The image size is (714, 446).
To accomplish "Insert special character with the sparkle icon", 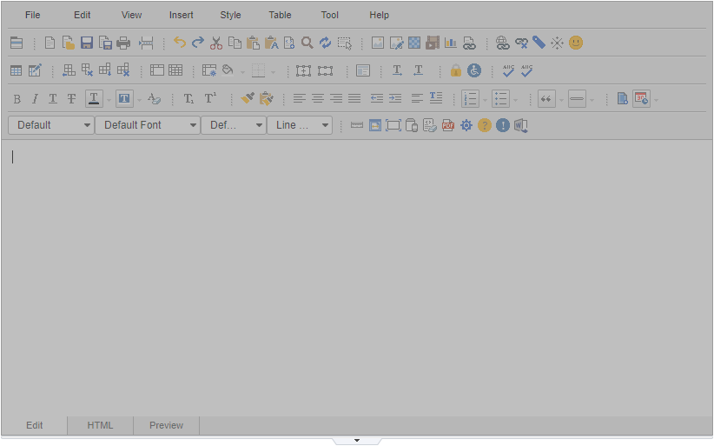I will (557, 43).
